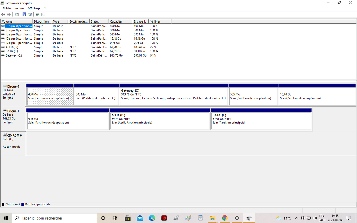This screenshot has width=357, height=223.
Task: Sort by the Type column header
Action: [60, 21]
